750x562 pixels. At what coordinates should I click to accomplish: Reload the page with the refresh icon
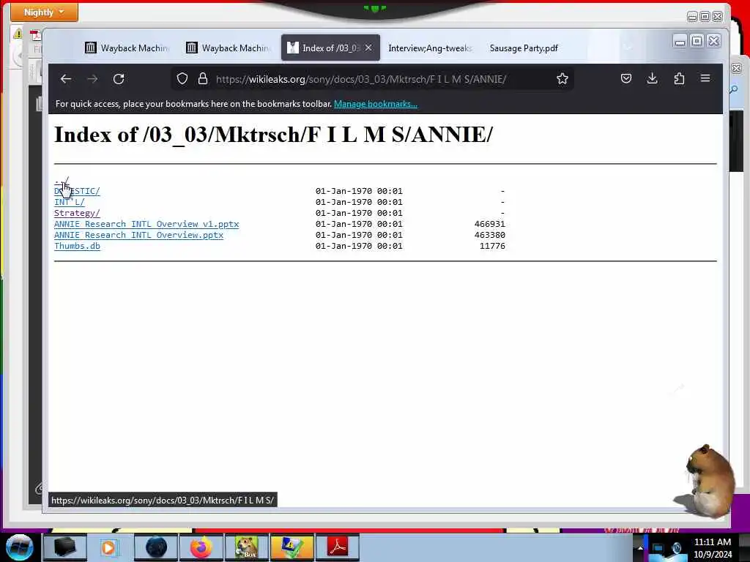[x=119, y=79]
